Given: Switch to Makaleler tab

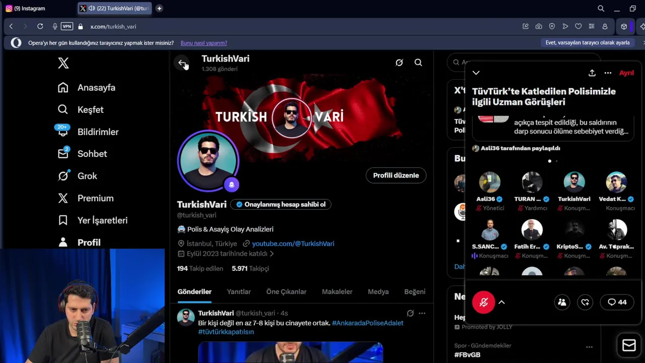Looking at the screenshot, I should [337, 291].
